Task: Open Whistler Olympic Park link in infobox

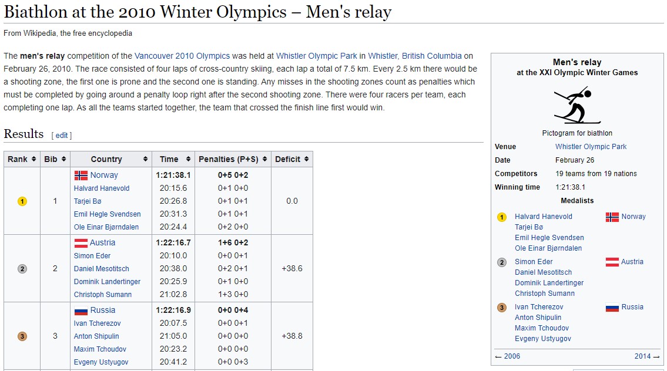Action: tap(591, 147)
